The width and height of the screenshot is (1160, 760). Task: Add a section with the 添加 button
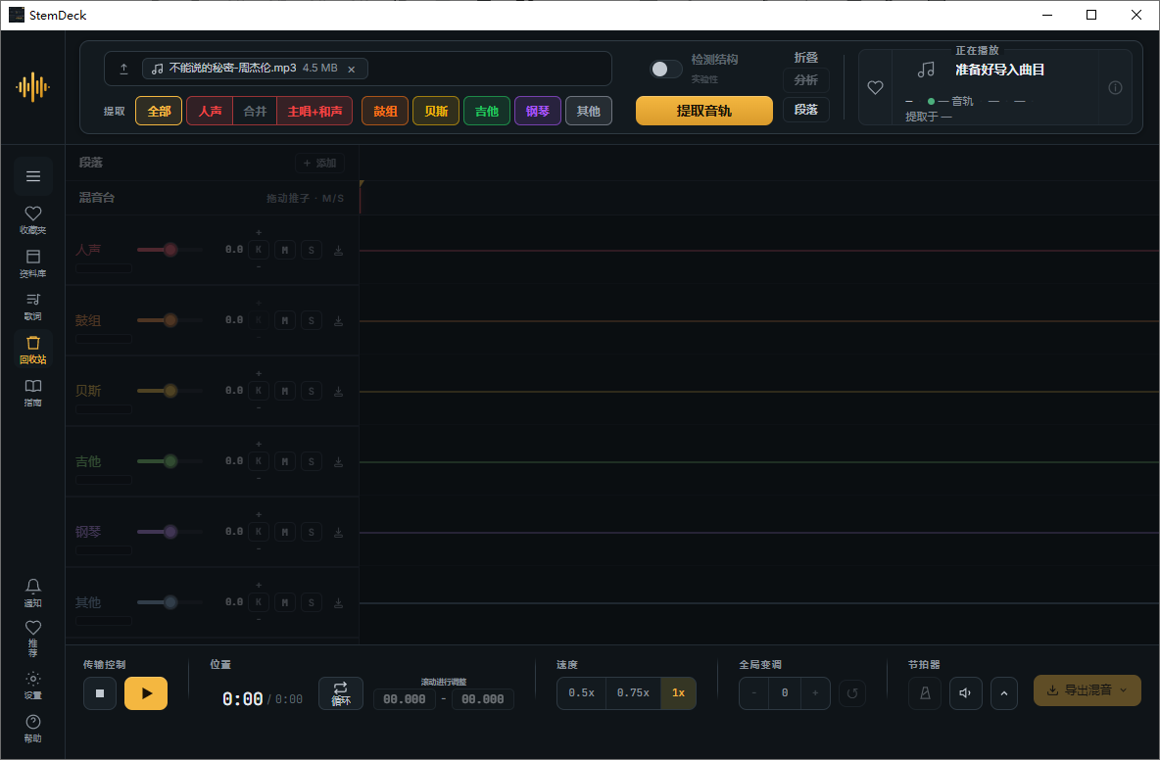point(319,163)
